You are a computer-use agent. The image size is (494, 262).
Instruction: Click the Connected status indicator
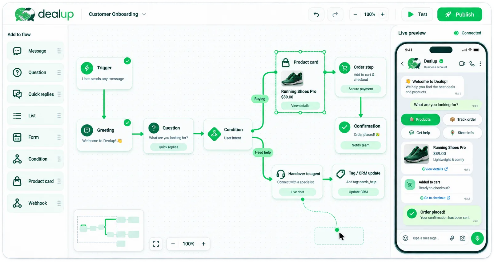[x=467, y=33]
